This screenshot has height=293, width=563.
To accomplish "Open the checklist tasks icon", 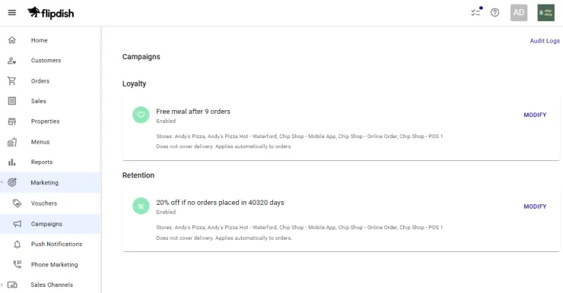I will 476,13.
